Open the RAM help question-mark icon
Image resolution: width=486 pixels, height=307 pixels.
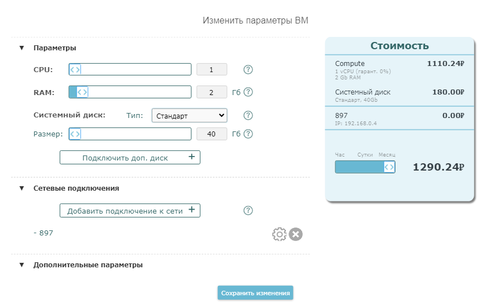pos(248,92)
